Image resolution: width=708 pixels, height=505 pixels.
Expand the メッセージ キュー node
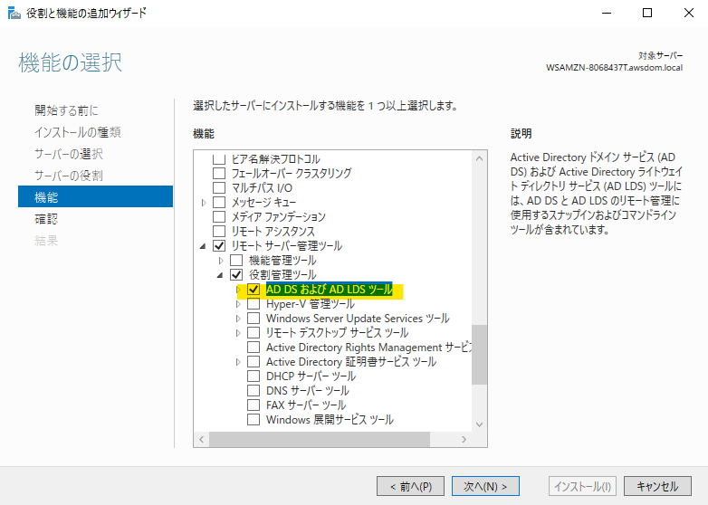(204, 203)
